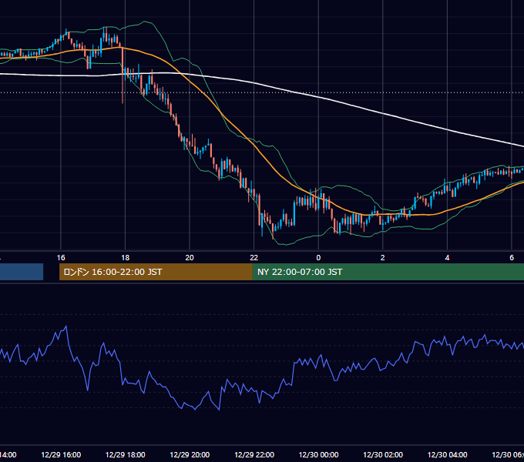Click the "12/29 18:00" date label
The width and height of the screenshot is (524, 462).
click(x=126, y=454)
